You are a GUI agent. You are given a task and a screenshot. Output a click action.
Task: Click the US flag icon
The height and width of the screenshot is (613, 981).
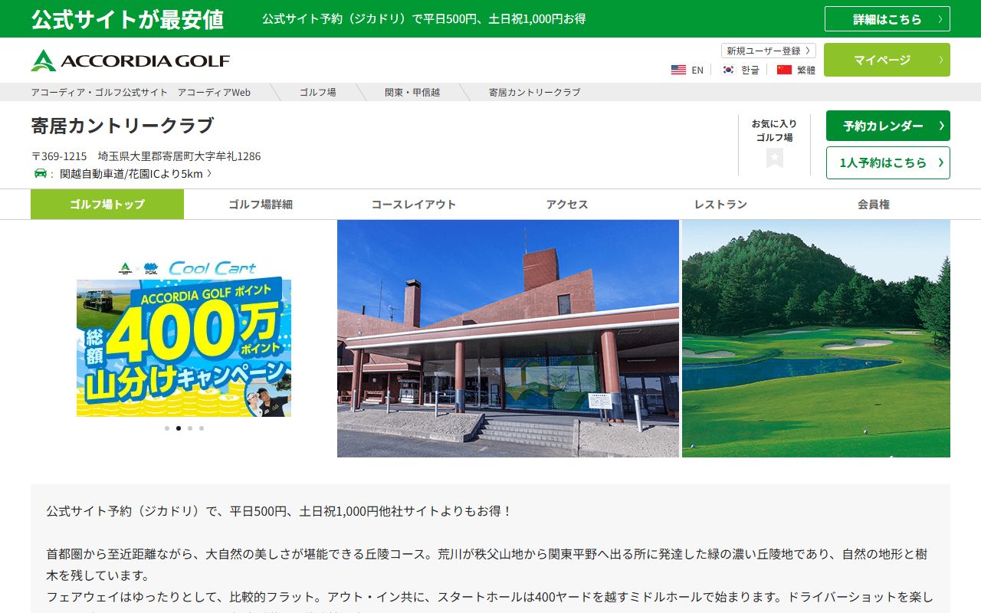[x=678, y=70]
